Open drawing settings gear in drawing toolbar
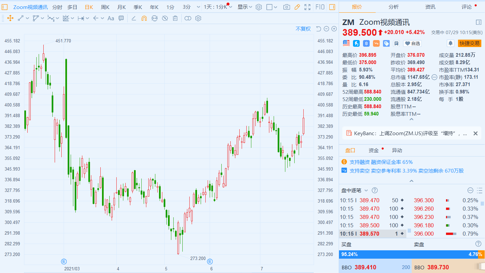The image size is (485, 273). (x=198, y=18)
